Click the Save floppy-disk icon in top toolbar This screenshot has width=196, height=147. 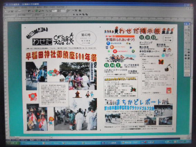[12, 11]
